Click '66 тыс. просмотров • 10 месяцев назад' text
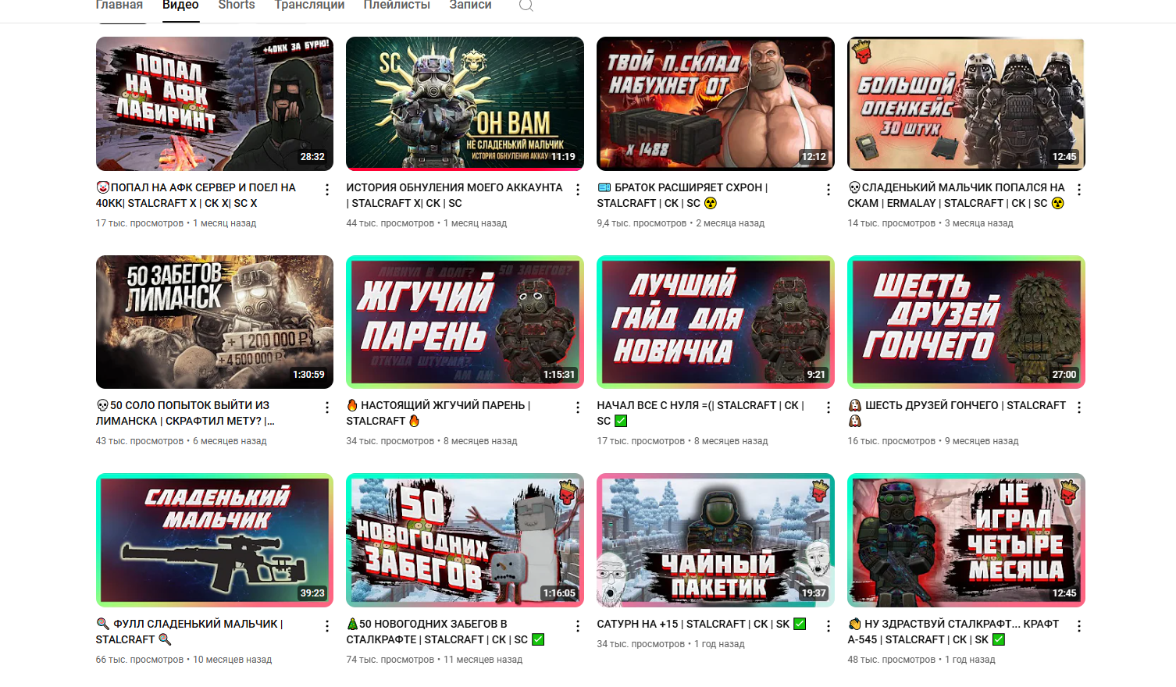This screenshot has width=1176, height=687. point(184,660)
